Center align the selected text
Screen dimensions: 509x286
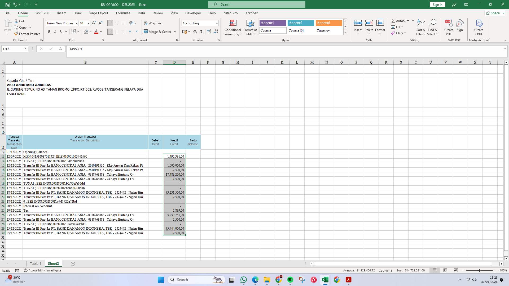[x=117, y=31]
